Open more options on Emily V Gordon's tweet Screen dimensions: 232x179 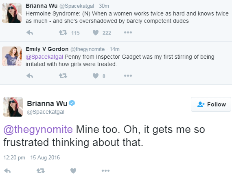pyautogui.click(x=128, y=76)
